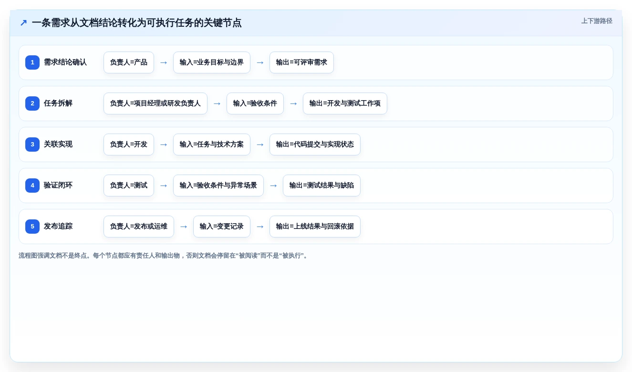Click the 负责人=项目经理或研发负责人 chip
This screenshot has width=632, height=372.
[x=155, y=103]
